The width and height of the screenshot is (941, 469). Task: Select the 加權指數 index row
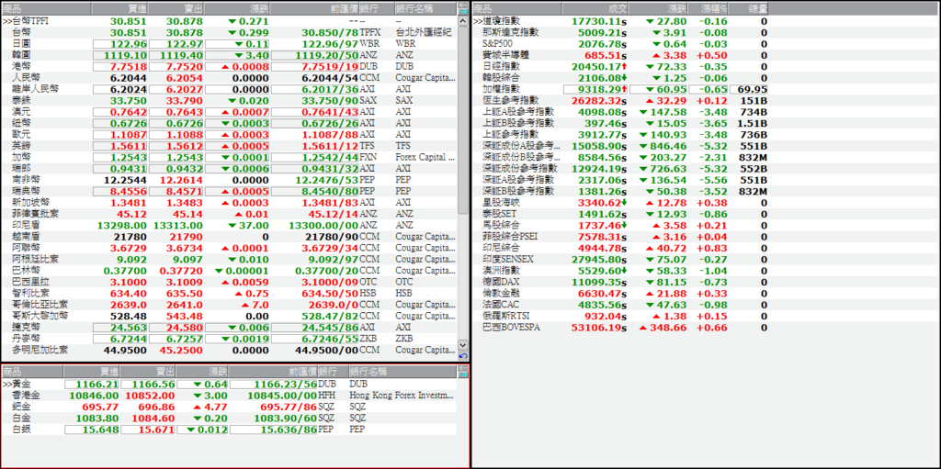620,89
